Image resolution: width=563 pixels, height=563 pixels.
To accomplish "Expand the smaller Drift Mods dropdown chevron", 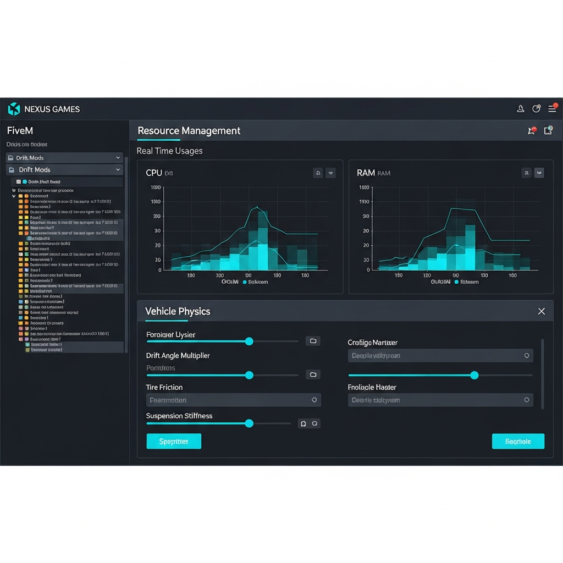I will 118,158.
